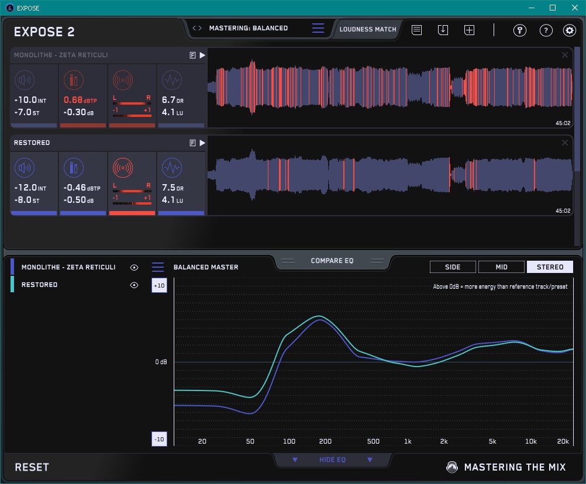586x484 pixels.
Task: Click the loudness icon on Restored track
Action: (x=24, y=168)
